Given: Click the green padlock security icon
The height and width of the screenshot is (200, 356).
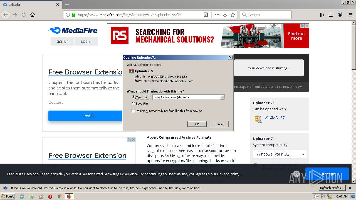Looking at the screenshot, I should click(x=73, y=15).
